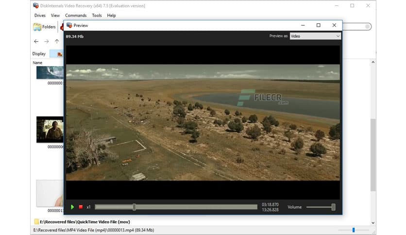
Task: Click the video seek bar handle
Action: tap(134, 207)
